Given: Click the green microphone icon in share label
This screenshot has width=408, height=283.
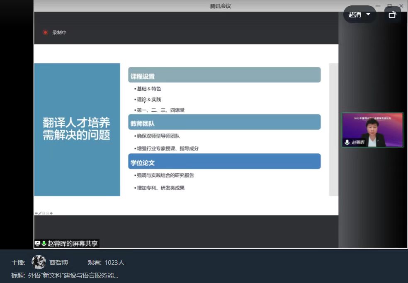Looking at the screenshot, I should tap(44, 244).
